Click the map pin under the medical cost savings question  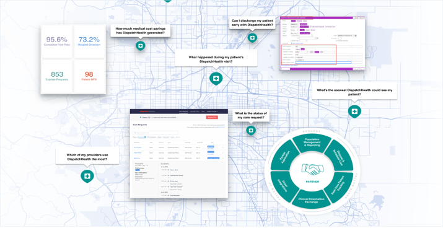pyautogui.click(x=141, y=45)
